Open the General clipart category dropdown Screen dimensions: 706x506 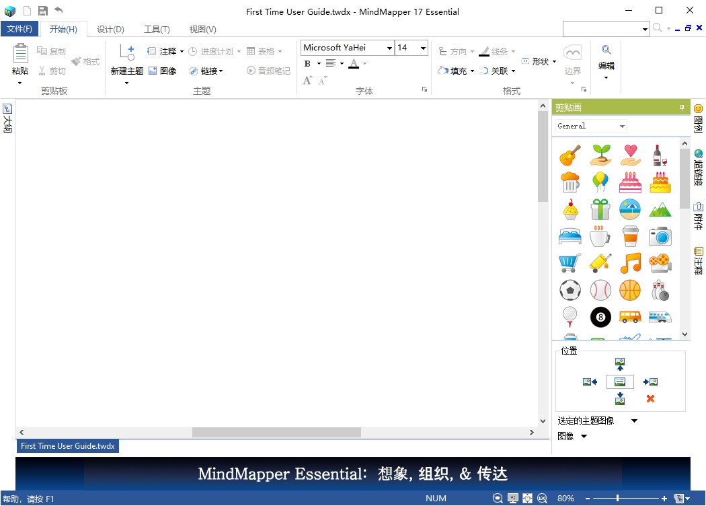(622, 126)
